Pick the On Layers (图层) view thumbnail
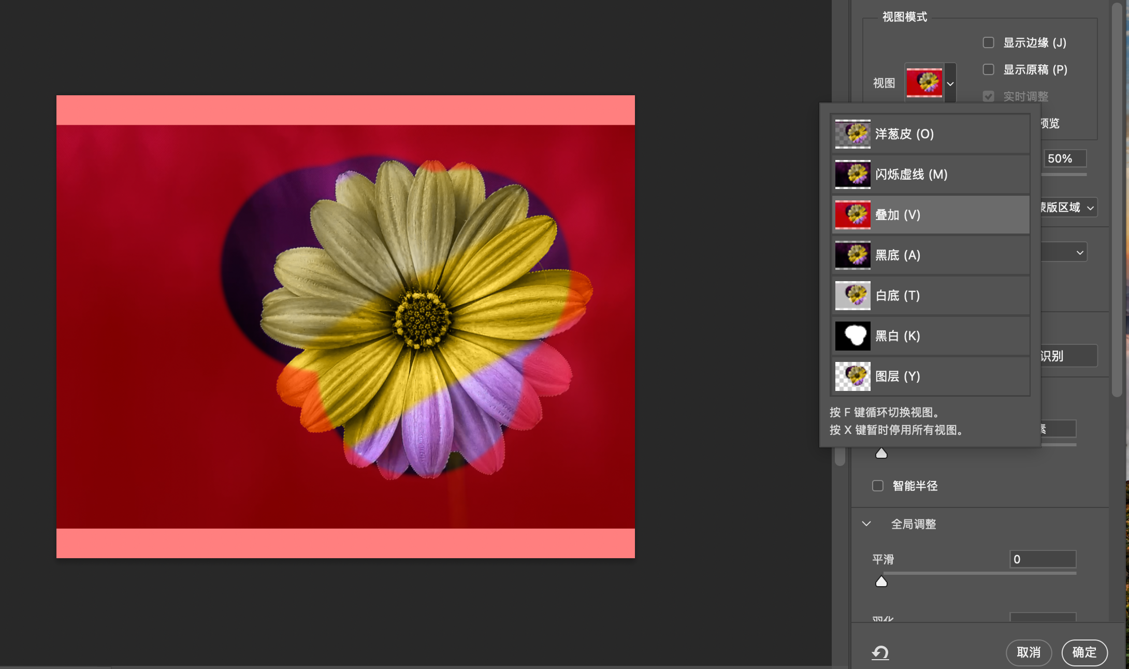The width and height of the screenshot is (1129, 669). (852, 376)
